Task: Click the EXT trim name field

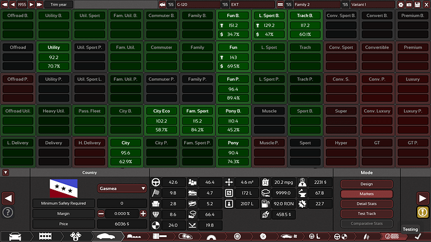Action: pyautogui.click(x=252, y=4)
